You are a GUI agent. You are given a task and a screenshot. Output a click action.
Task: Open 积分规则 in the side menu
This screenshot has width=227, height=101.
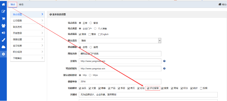(x=27, y=52)
